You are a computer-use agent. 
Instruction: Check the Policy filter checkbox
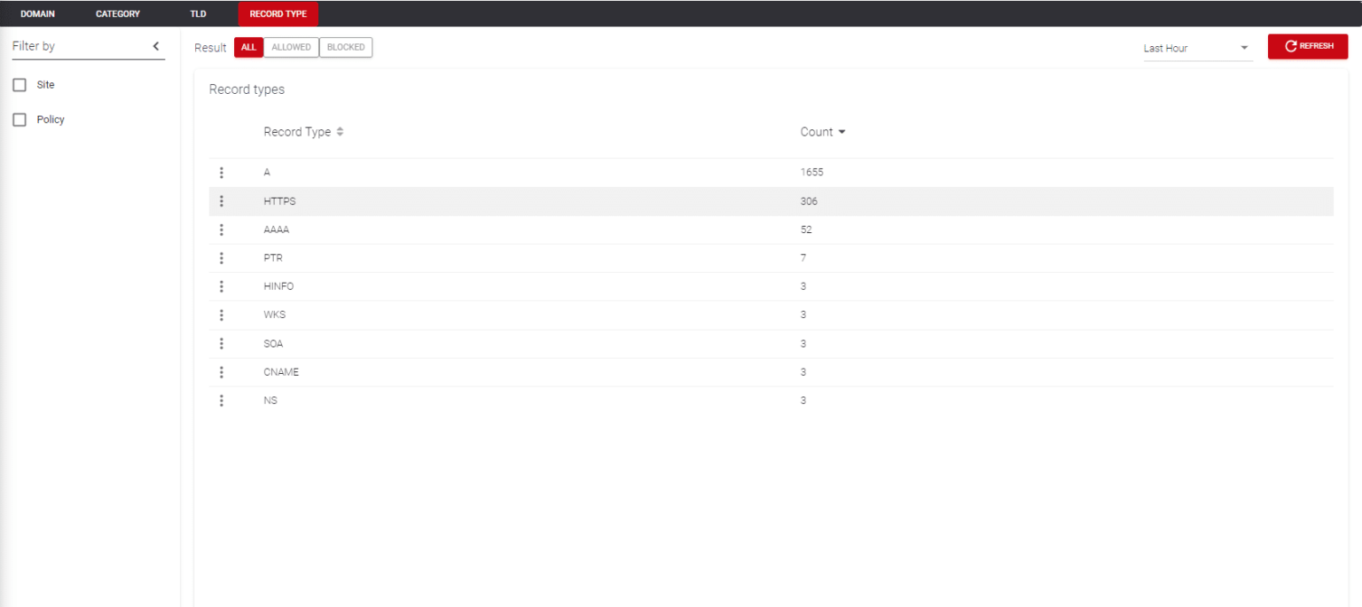[19, 119]
